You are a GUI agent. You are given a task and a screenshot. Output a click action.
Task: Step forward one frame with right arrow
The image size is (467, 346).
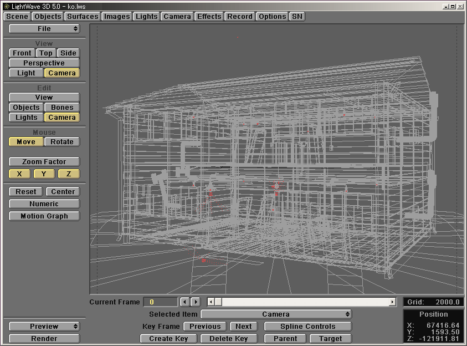point(196,302)
